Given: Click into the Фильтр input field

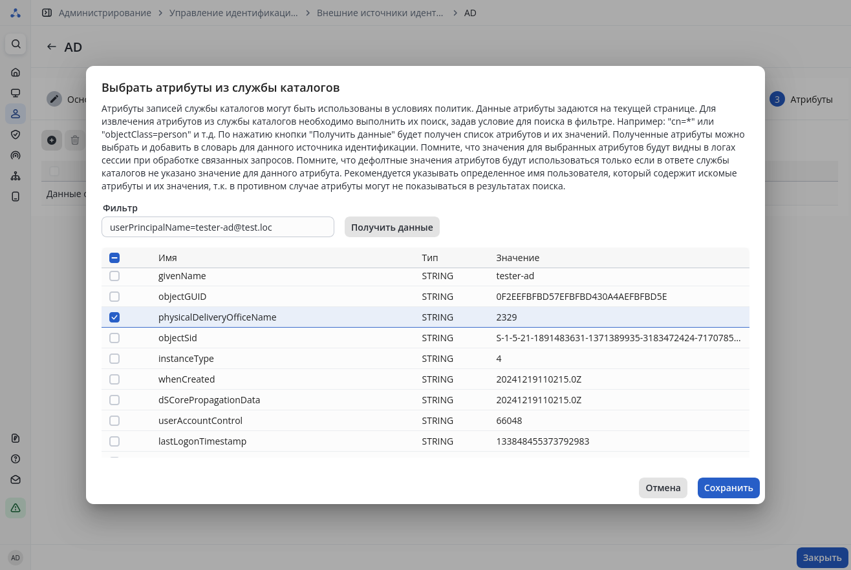Looking at the screenshot, I should click(x=217, y=227).
